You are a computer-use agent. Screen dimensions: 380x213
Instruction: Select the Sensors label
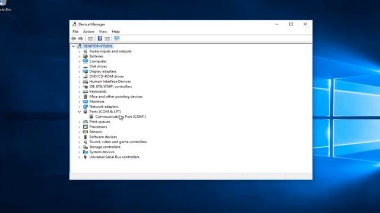tap(96, 132)
